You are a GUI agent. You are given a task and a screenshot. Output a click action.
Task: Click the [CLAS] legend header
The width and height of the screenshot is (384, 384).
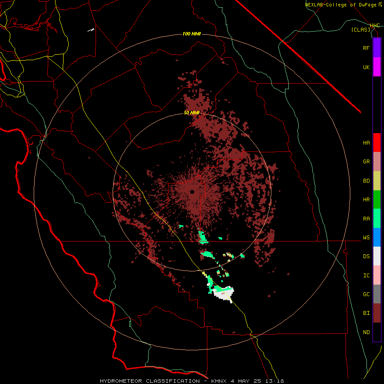pos(361,29)
